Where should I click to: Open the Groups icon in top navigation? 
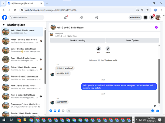(97, 17)
